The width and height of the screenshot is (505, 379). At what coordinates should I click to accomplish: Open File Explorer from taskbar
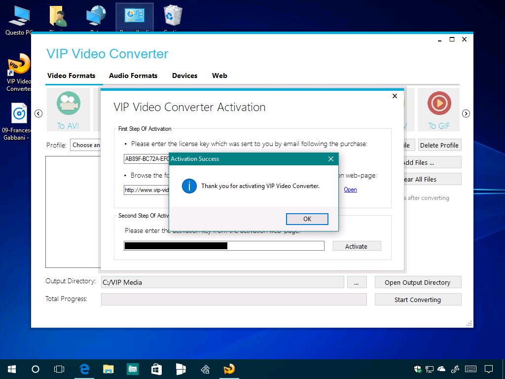pos(108,369)
